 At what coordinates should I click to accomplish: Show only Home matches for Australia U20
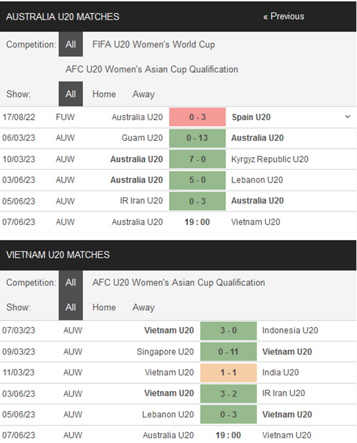click(x=104, y=94)
